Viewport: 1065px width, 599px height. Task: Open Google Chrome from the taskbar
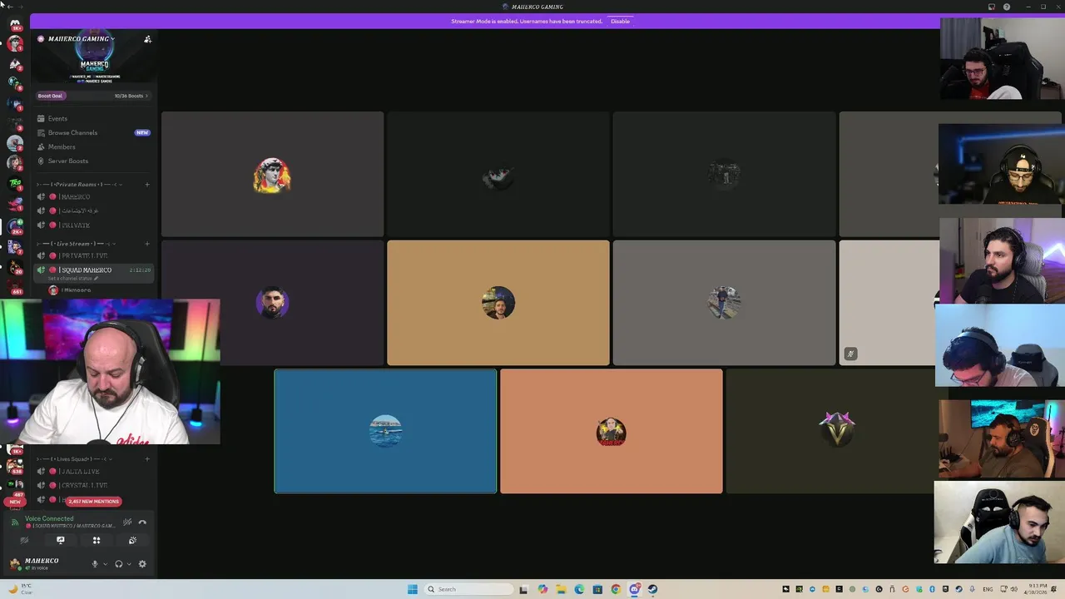pyautogui.click(x=616, y=589)
